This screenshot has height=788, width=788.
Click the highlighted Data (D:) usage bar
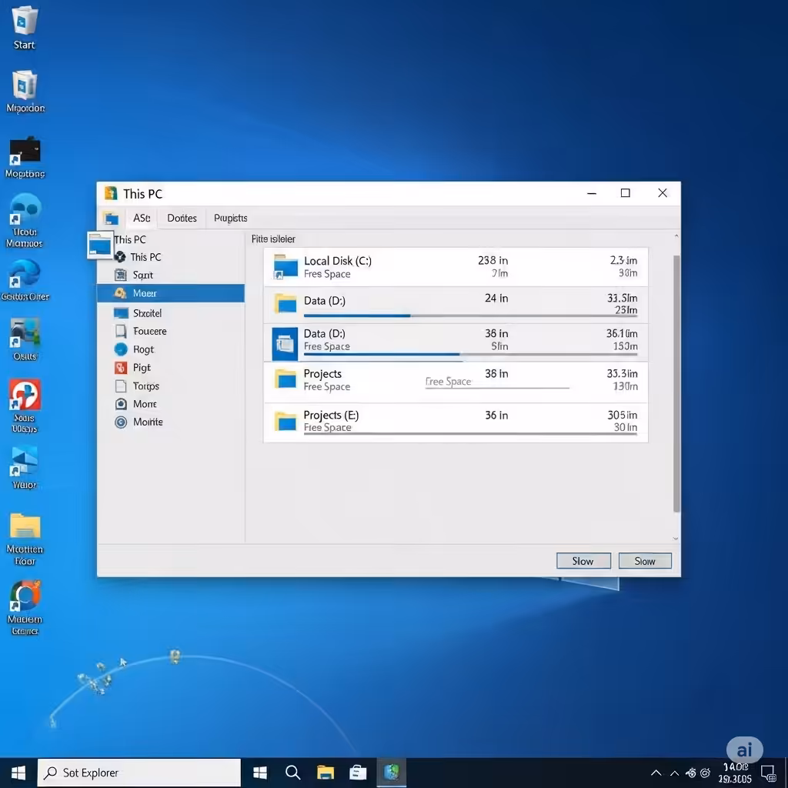click(x=470, y=354)
